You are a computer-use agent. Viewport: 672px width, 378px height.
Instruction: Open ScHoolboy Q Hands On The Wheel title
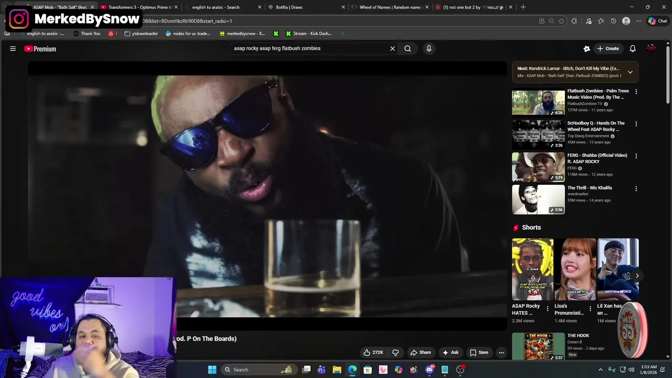(596, 126)
